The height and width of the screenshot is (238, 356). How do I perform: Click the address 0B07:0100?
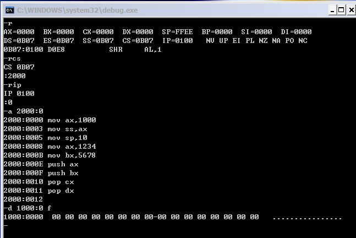point(24,50)
